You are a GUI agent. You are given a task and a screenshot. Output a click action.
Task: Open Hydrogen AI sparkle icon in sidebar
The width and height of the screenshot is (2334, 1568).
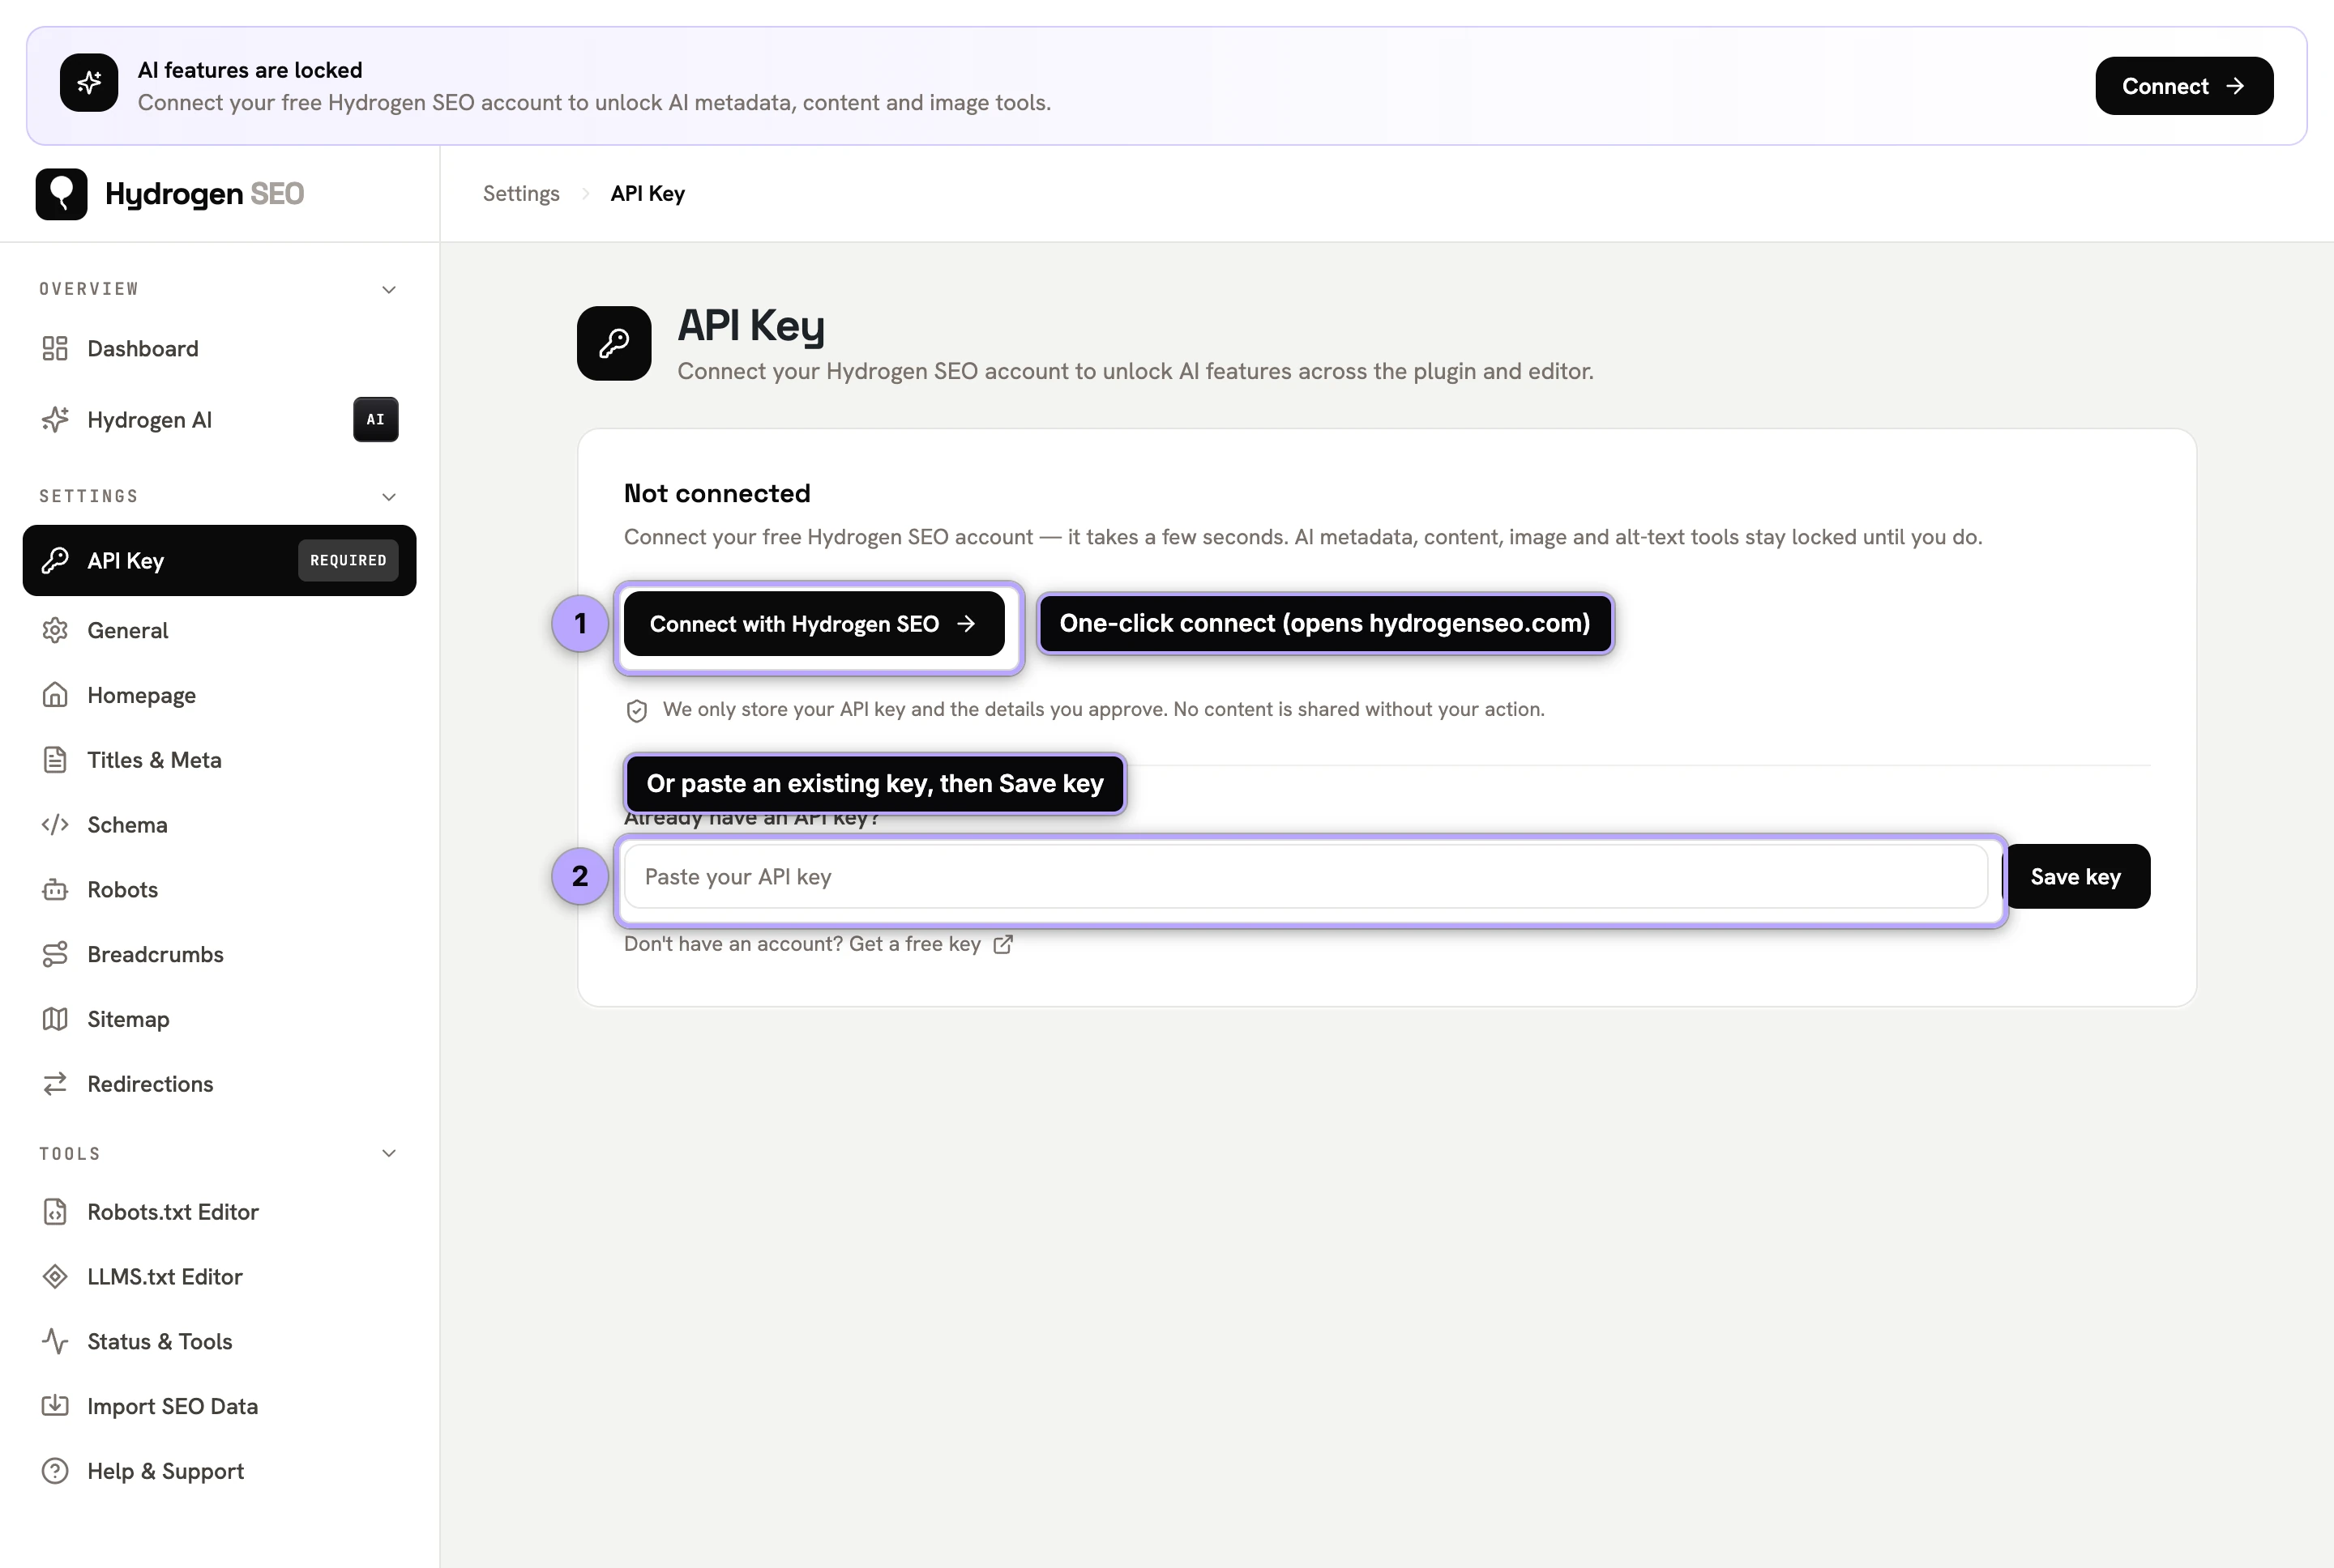[x=55, y=420]
